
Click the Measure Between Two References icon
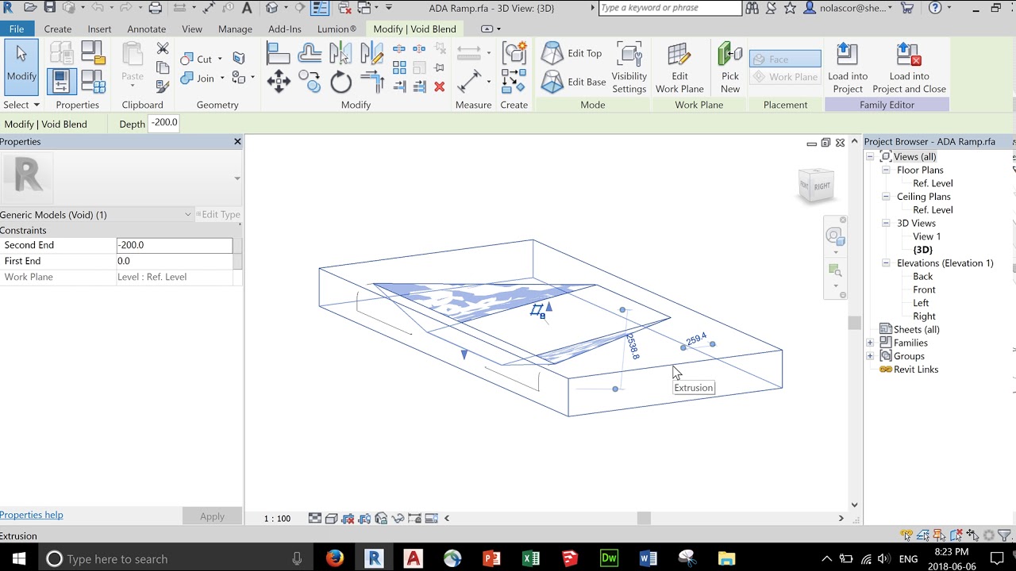click(469, 81)
